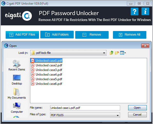The height and width of the screenshot is (124, 153).
Task: Open the view menu icon
Action: click(x=123, y=53)
